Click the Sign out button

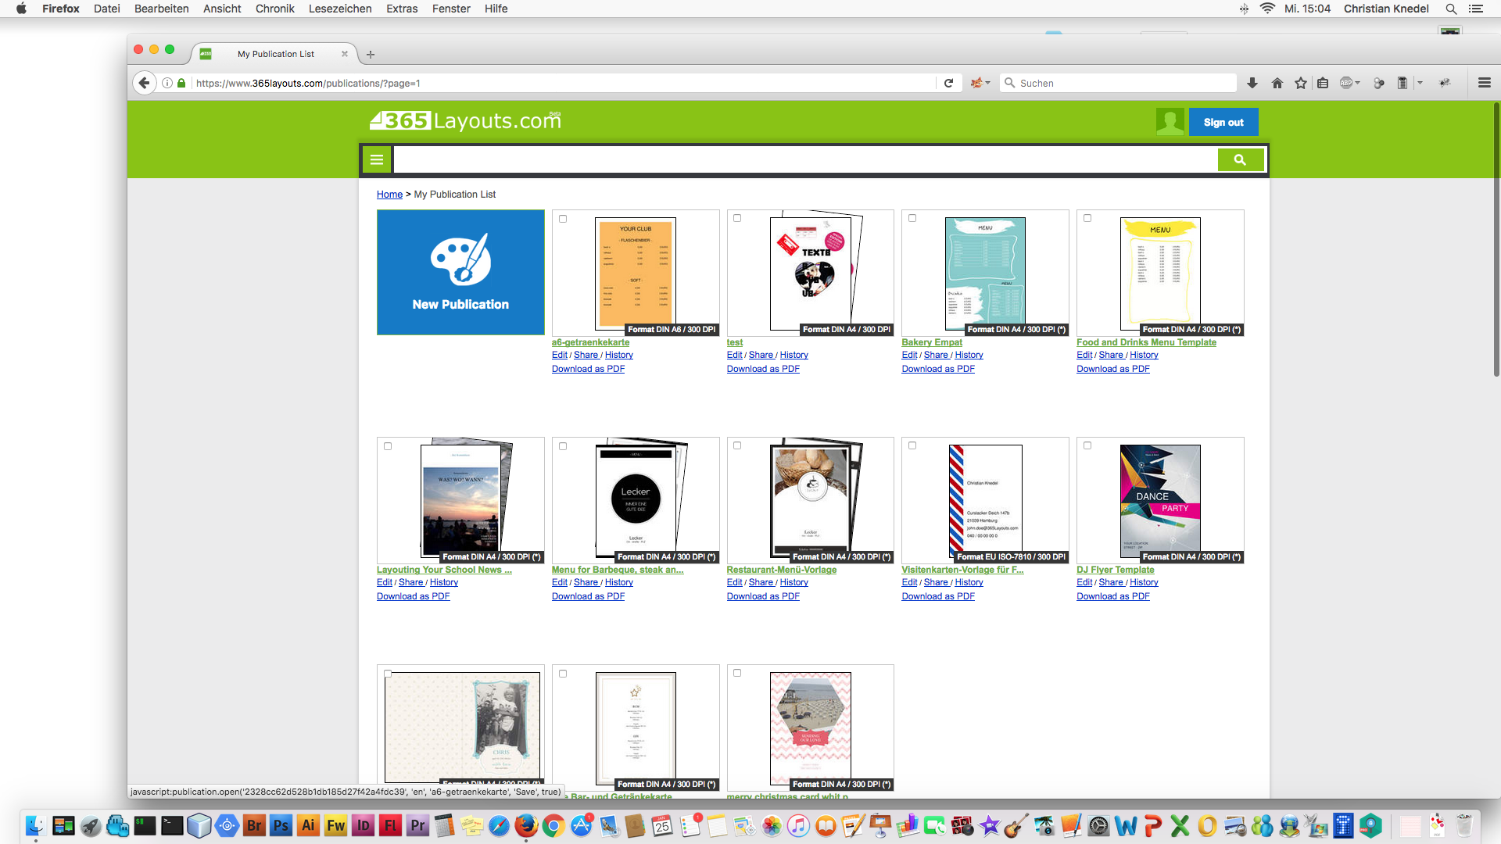click(x=1223, y=122)
